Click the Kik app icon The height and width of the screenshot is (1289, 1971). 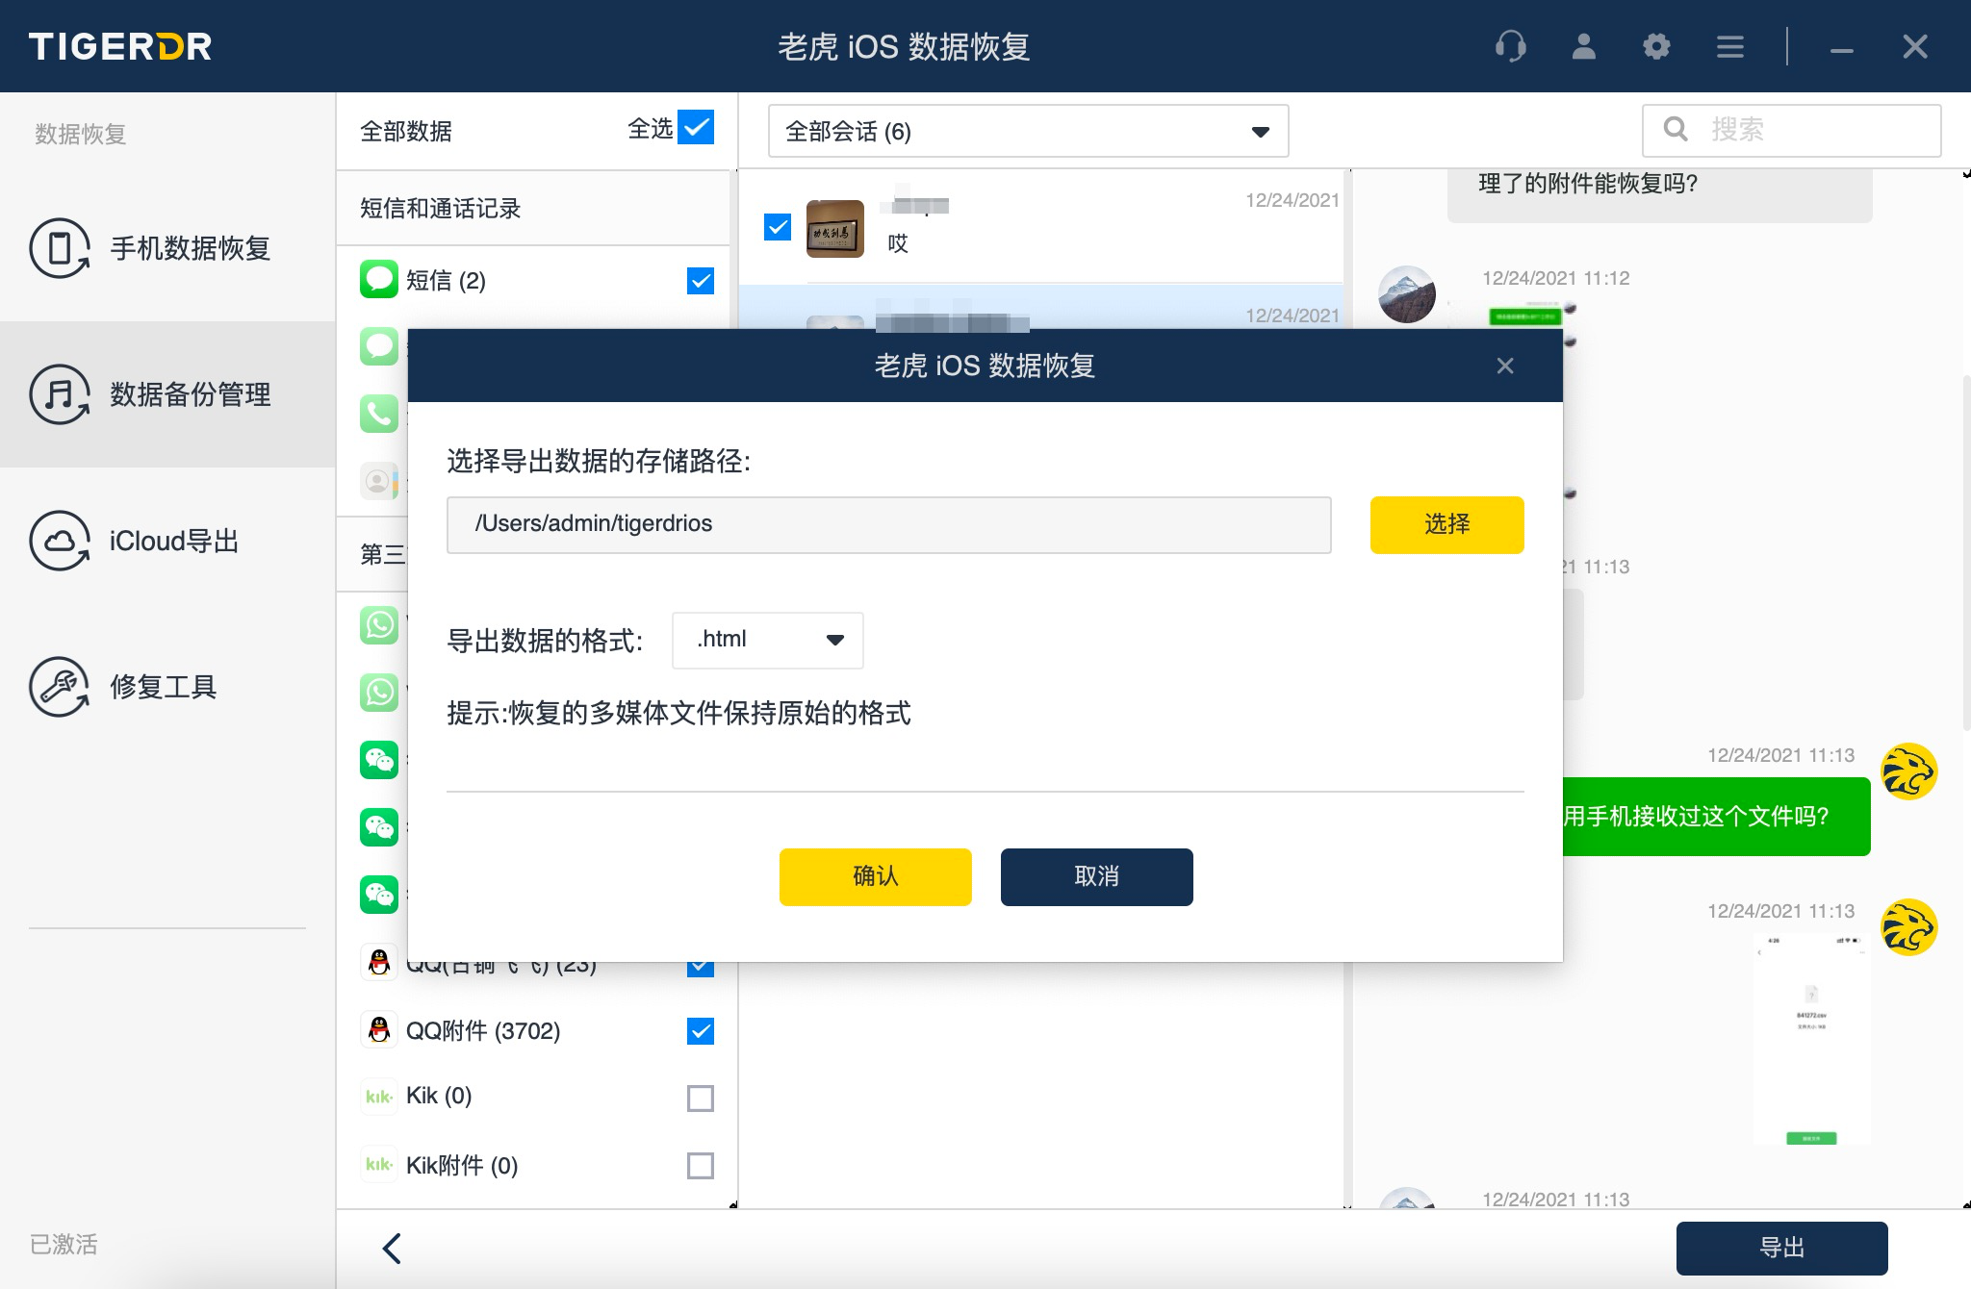click(379, 1097)
